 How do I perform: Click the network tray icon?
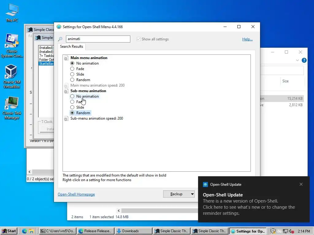click(285, 231)
